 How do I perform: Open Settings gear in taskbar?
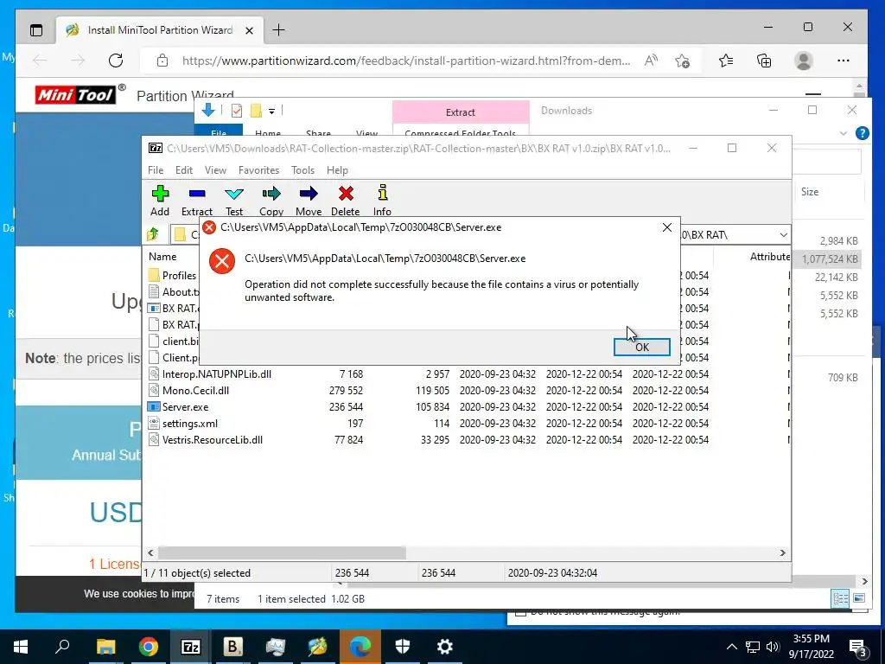[445, 646]
